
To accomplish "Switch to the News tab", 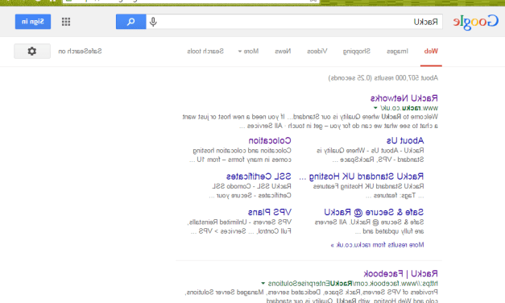I will tap(283, 52).
